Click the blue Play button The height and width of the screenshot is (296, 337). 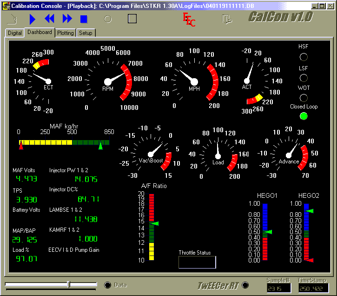33,19
